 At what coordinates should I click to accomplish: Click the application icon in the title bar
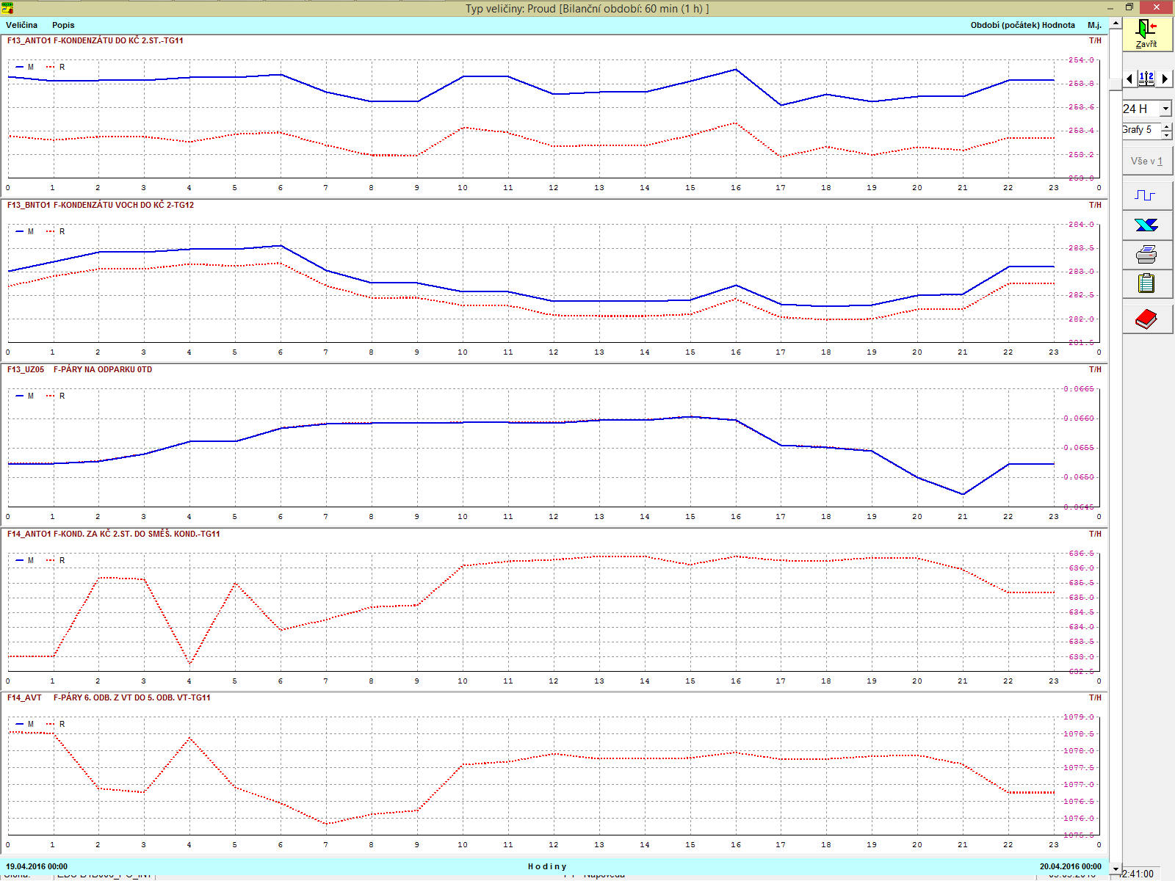pos(7,8)
